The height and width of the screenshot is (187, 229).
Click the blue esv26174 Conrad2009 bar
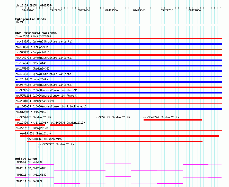[118, 82]
